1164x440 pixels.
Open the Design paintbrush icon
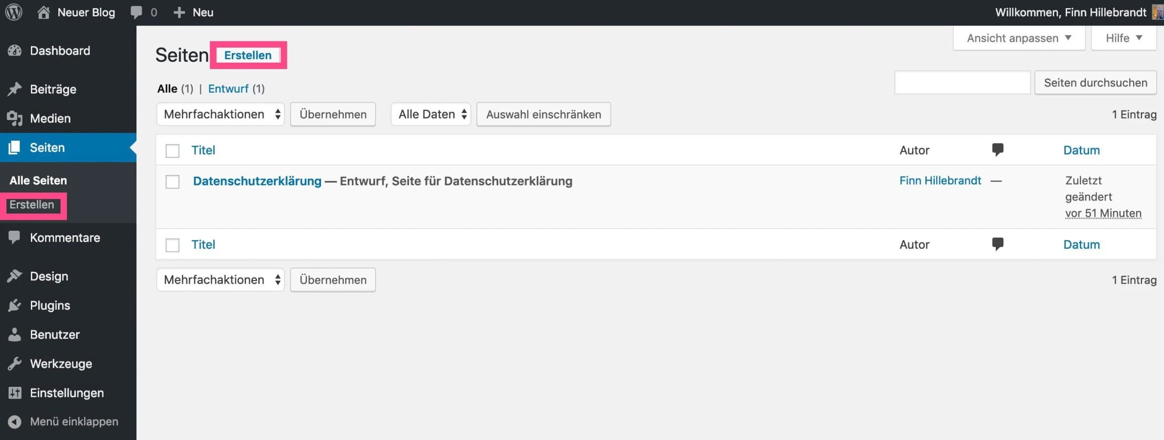tap(14, 276)
